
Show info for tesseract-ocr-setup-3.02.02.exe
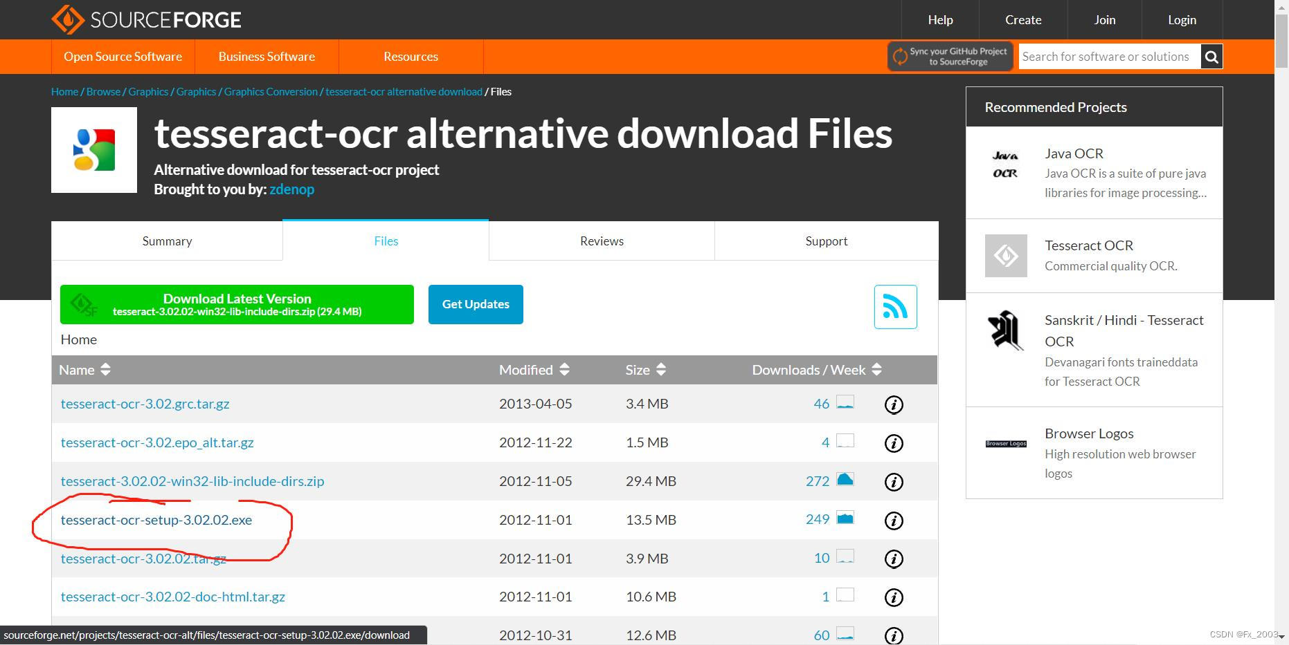[x=894, y=521]
